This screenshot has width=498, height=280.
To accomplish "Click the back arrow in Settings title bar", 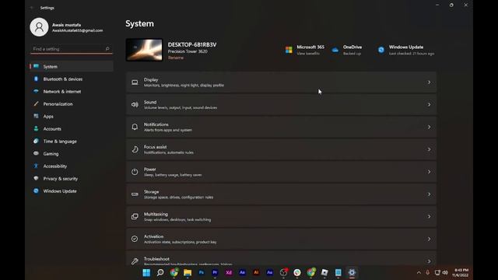I will tap(32, 8).
